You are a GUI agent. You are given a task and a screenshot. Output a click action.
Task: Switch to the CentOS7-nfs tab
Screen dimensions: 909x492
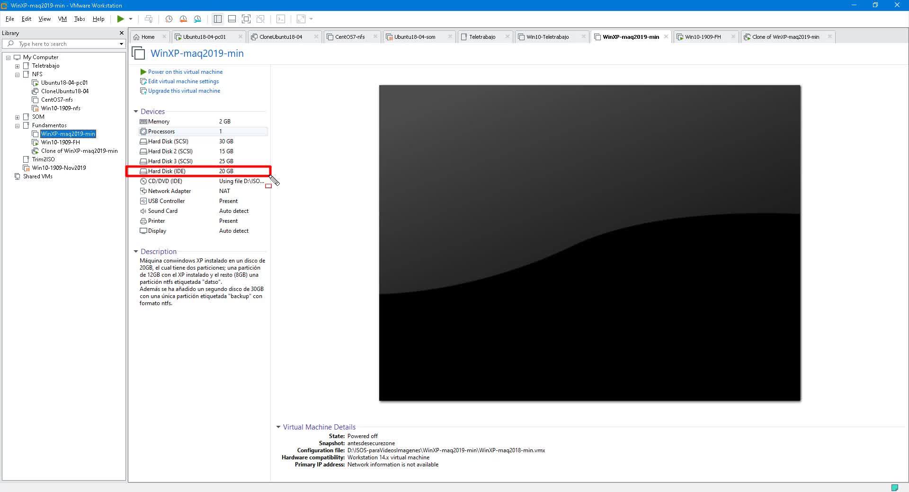350,37
